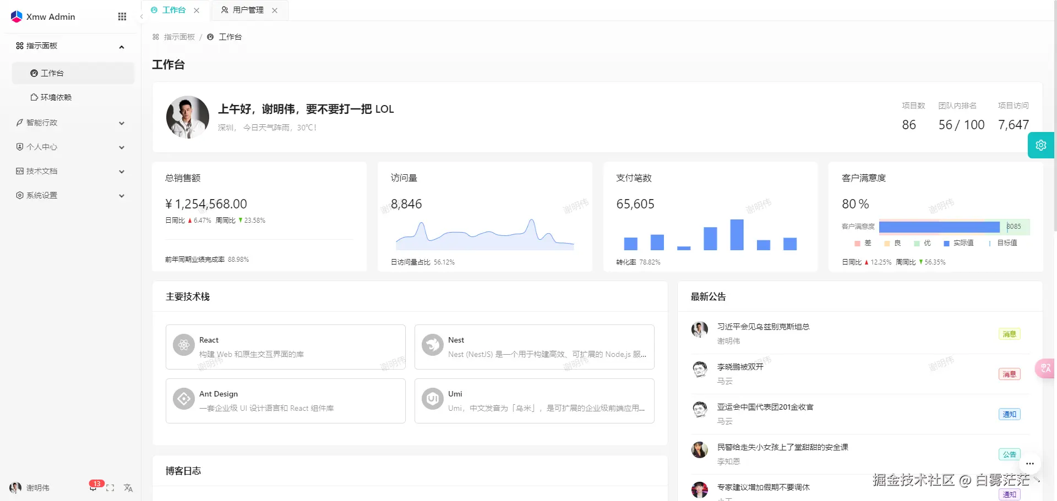Open the teal settings gear panel
The height and width of the screenshot is (501, 1057).
[x=1041, y=145]
